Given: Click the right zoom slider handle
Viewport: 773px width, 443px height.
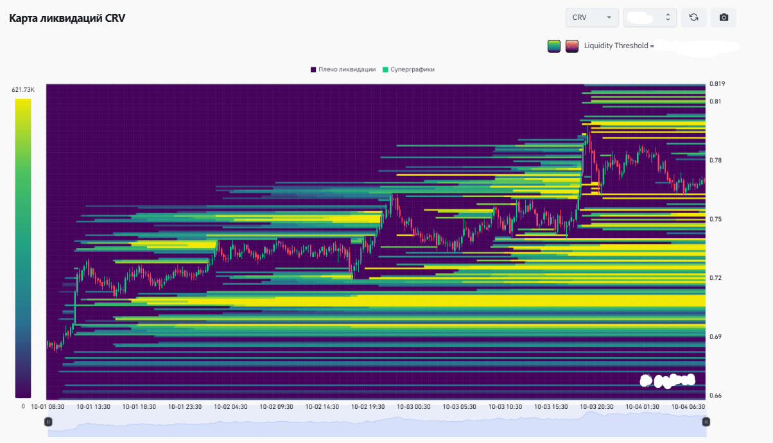Looking at the screenshot, I should [706, 422].
